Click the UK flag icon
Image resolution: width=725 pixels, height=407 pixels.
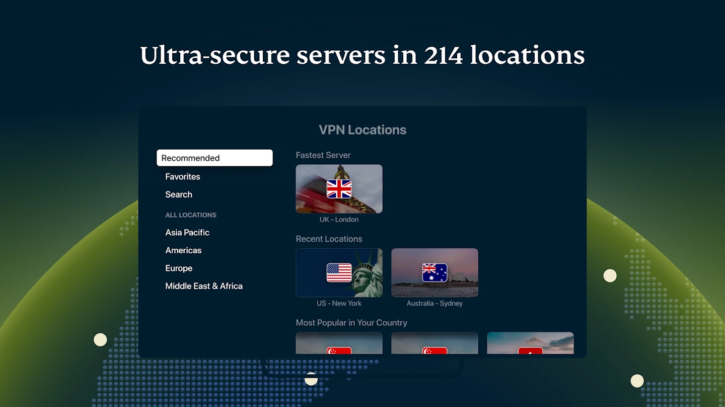tap(339, 189)
